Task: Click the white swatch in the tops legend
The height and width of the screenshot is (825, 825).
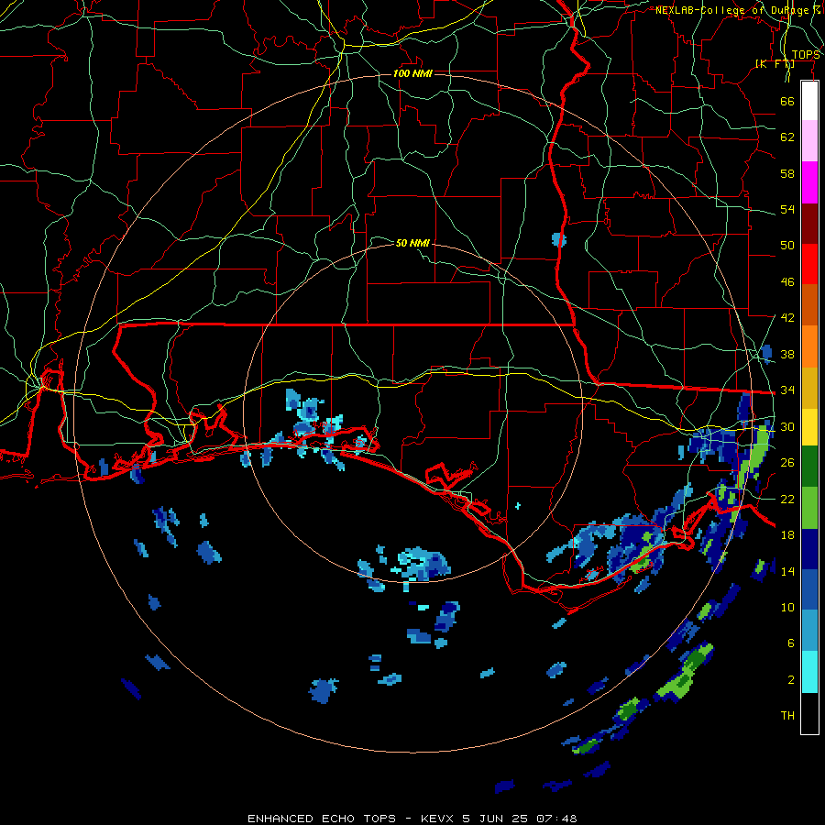Action: click(x=809, y=101)
